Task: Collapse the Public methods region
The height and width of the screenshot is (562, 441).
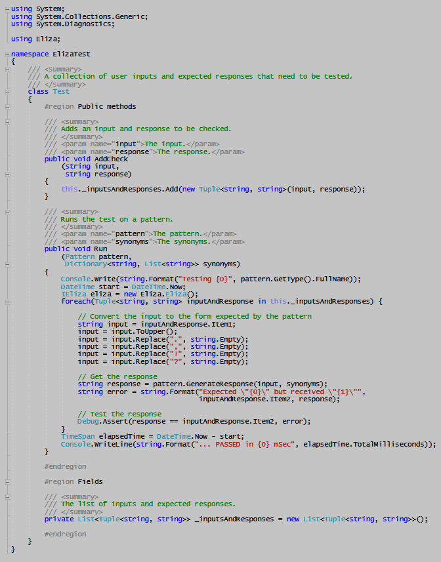Action: coord(7,107)
